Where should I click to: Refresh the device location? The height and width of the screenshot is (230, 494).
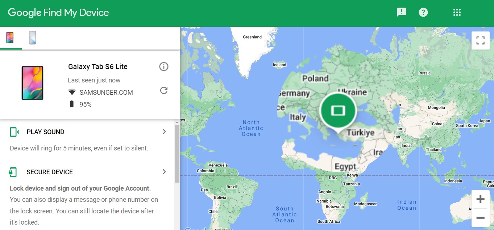pos(164,90)
